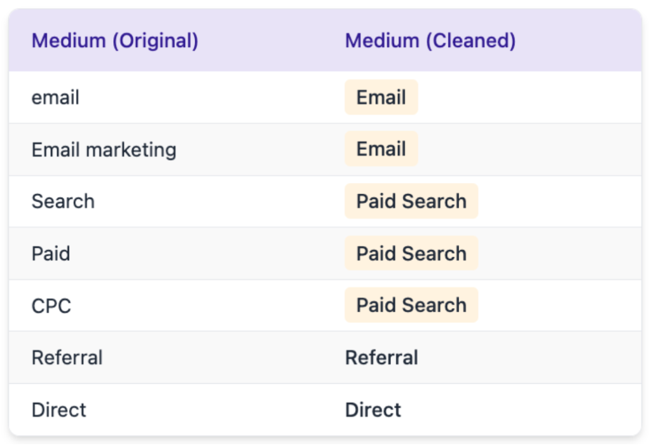The height and width of the screenshot is (448, 651).
Task: Click the email entry in the original column
Action: click(55, 97)
